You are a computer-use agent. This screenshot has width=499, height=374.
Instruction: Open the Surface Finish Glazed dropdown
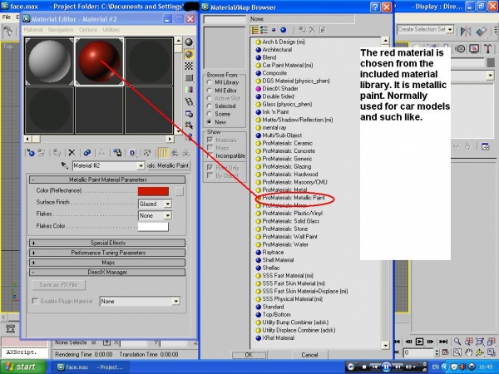pos(168,204)
